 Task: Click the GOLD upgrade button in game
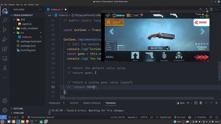coord(114,22)
